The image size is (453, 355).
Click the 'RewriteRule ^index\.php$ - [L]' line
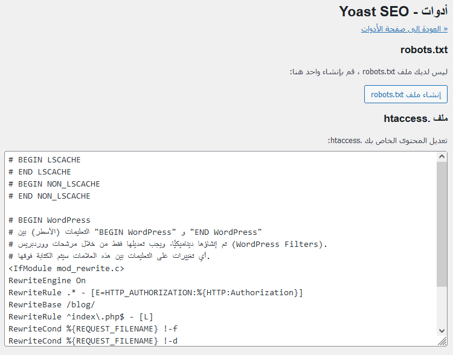(x=80, y=317)
